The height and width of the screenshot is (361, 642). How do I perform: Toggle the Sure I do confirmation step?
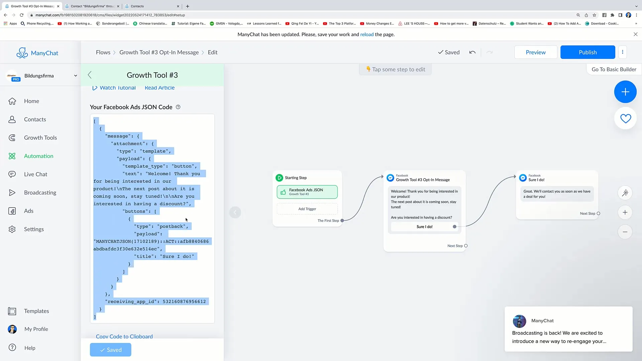[455, 226]
